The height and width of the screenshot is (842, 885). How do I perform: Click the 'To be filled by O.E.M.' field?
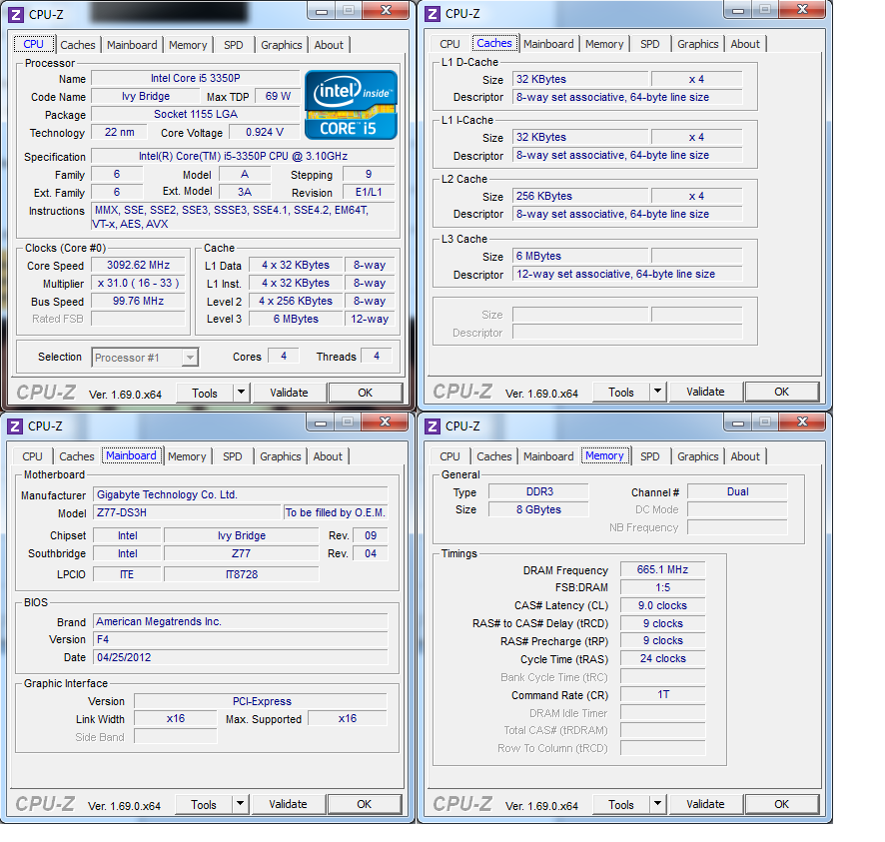pos(336,513)
